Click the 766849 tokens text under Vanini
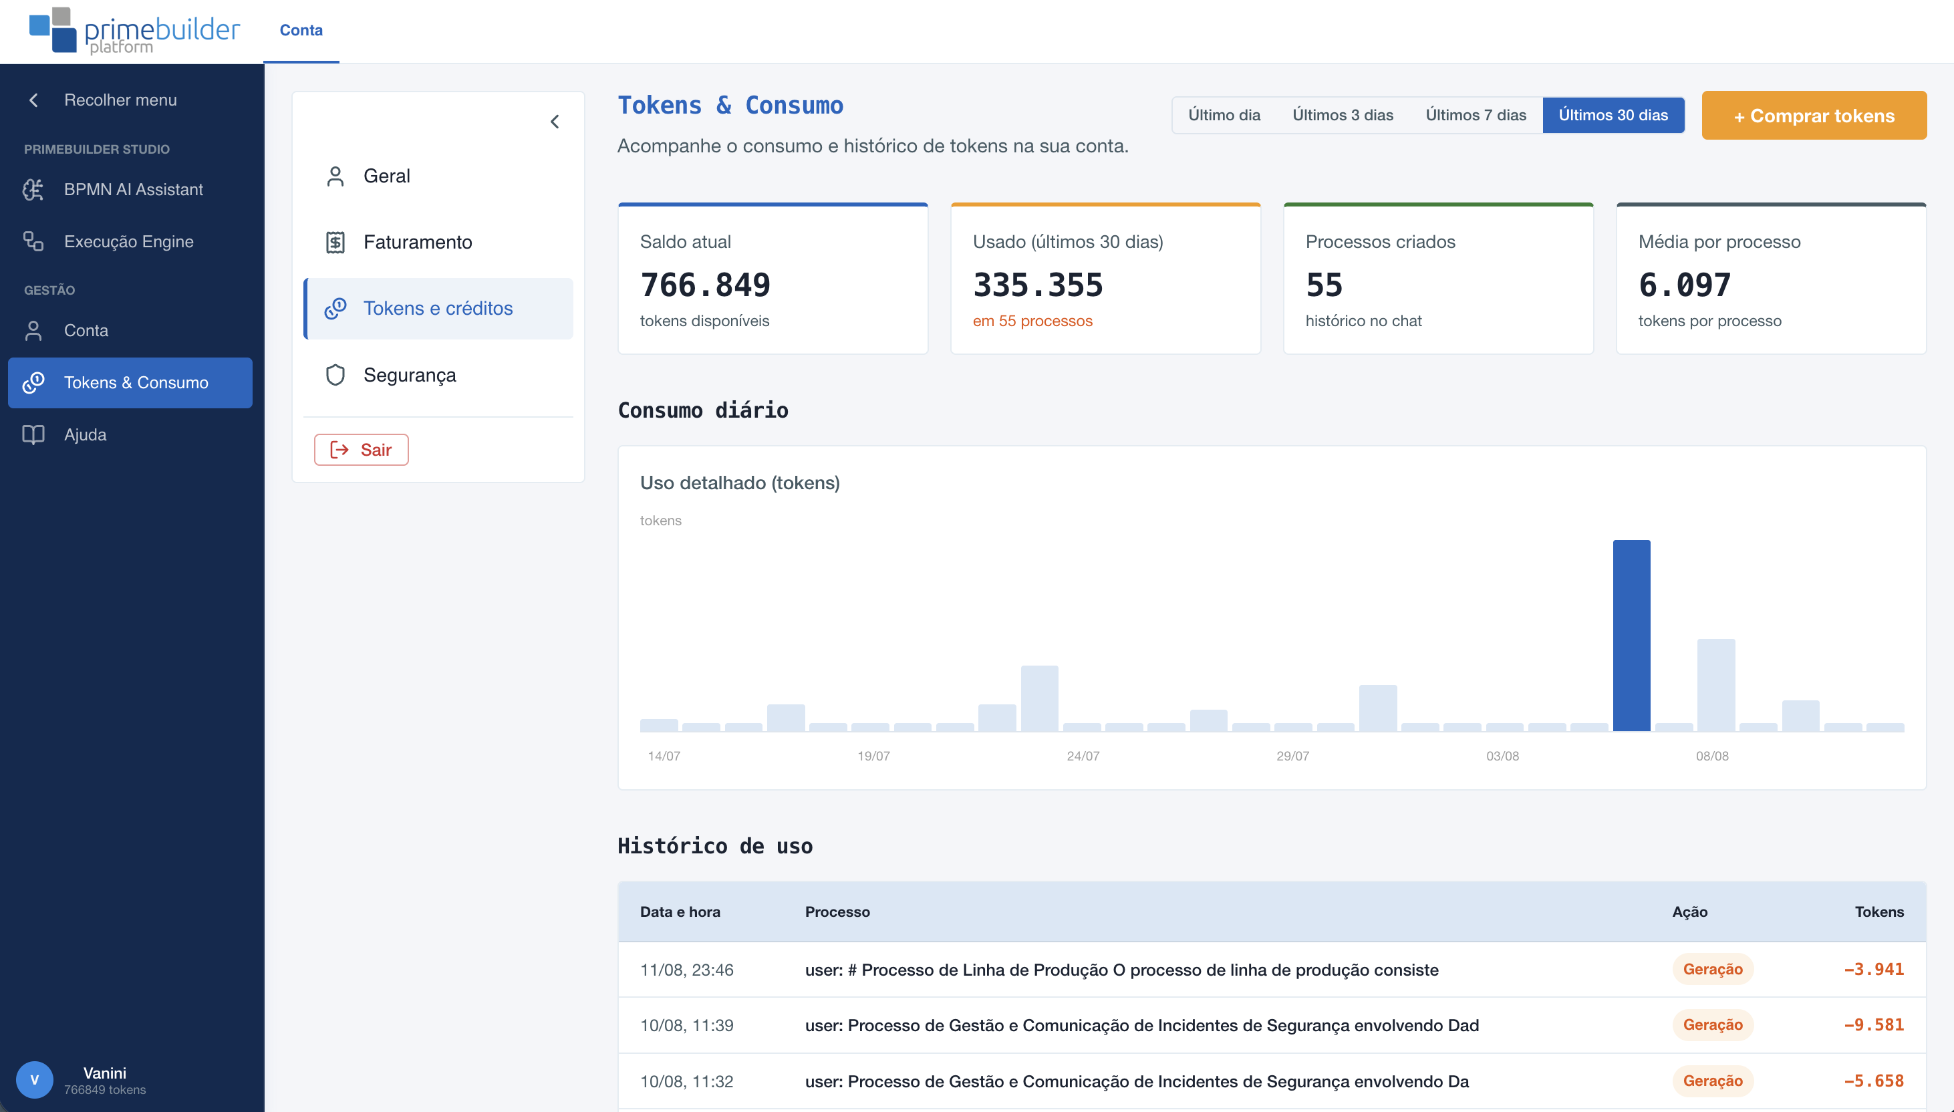Viewport: 1954px width, 1112px height. click(x=105, y=1090)
